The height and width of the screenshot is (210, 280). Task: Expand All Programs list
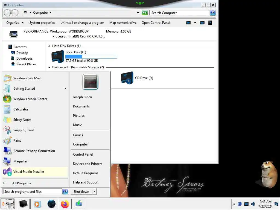click(x=22, y=183)
